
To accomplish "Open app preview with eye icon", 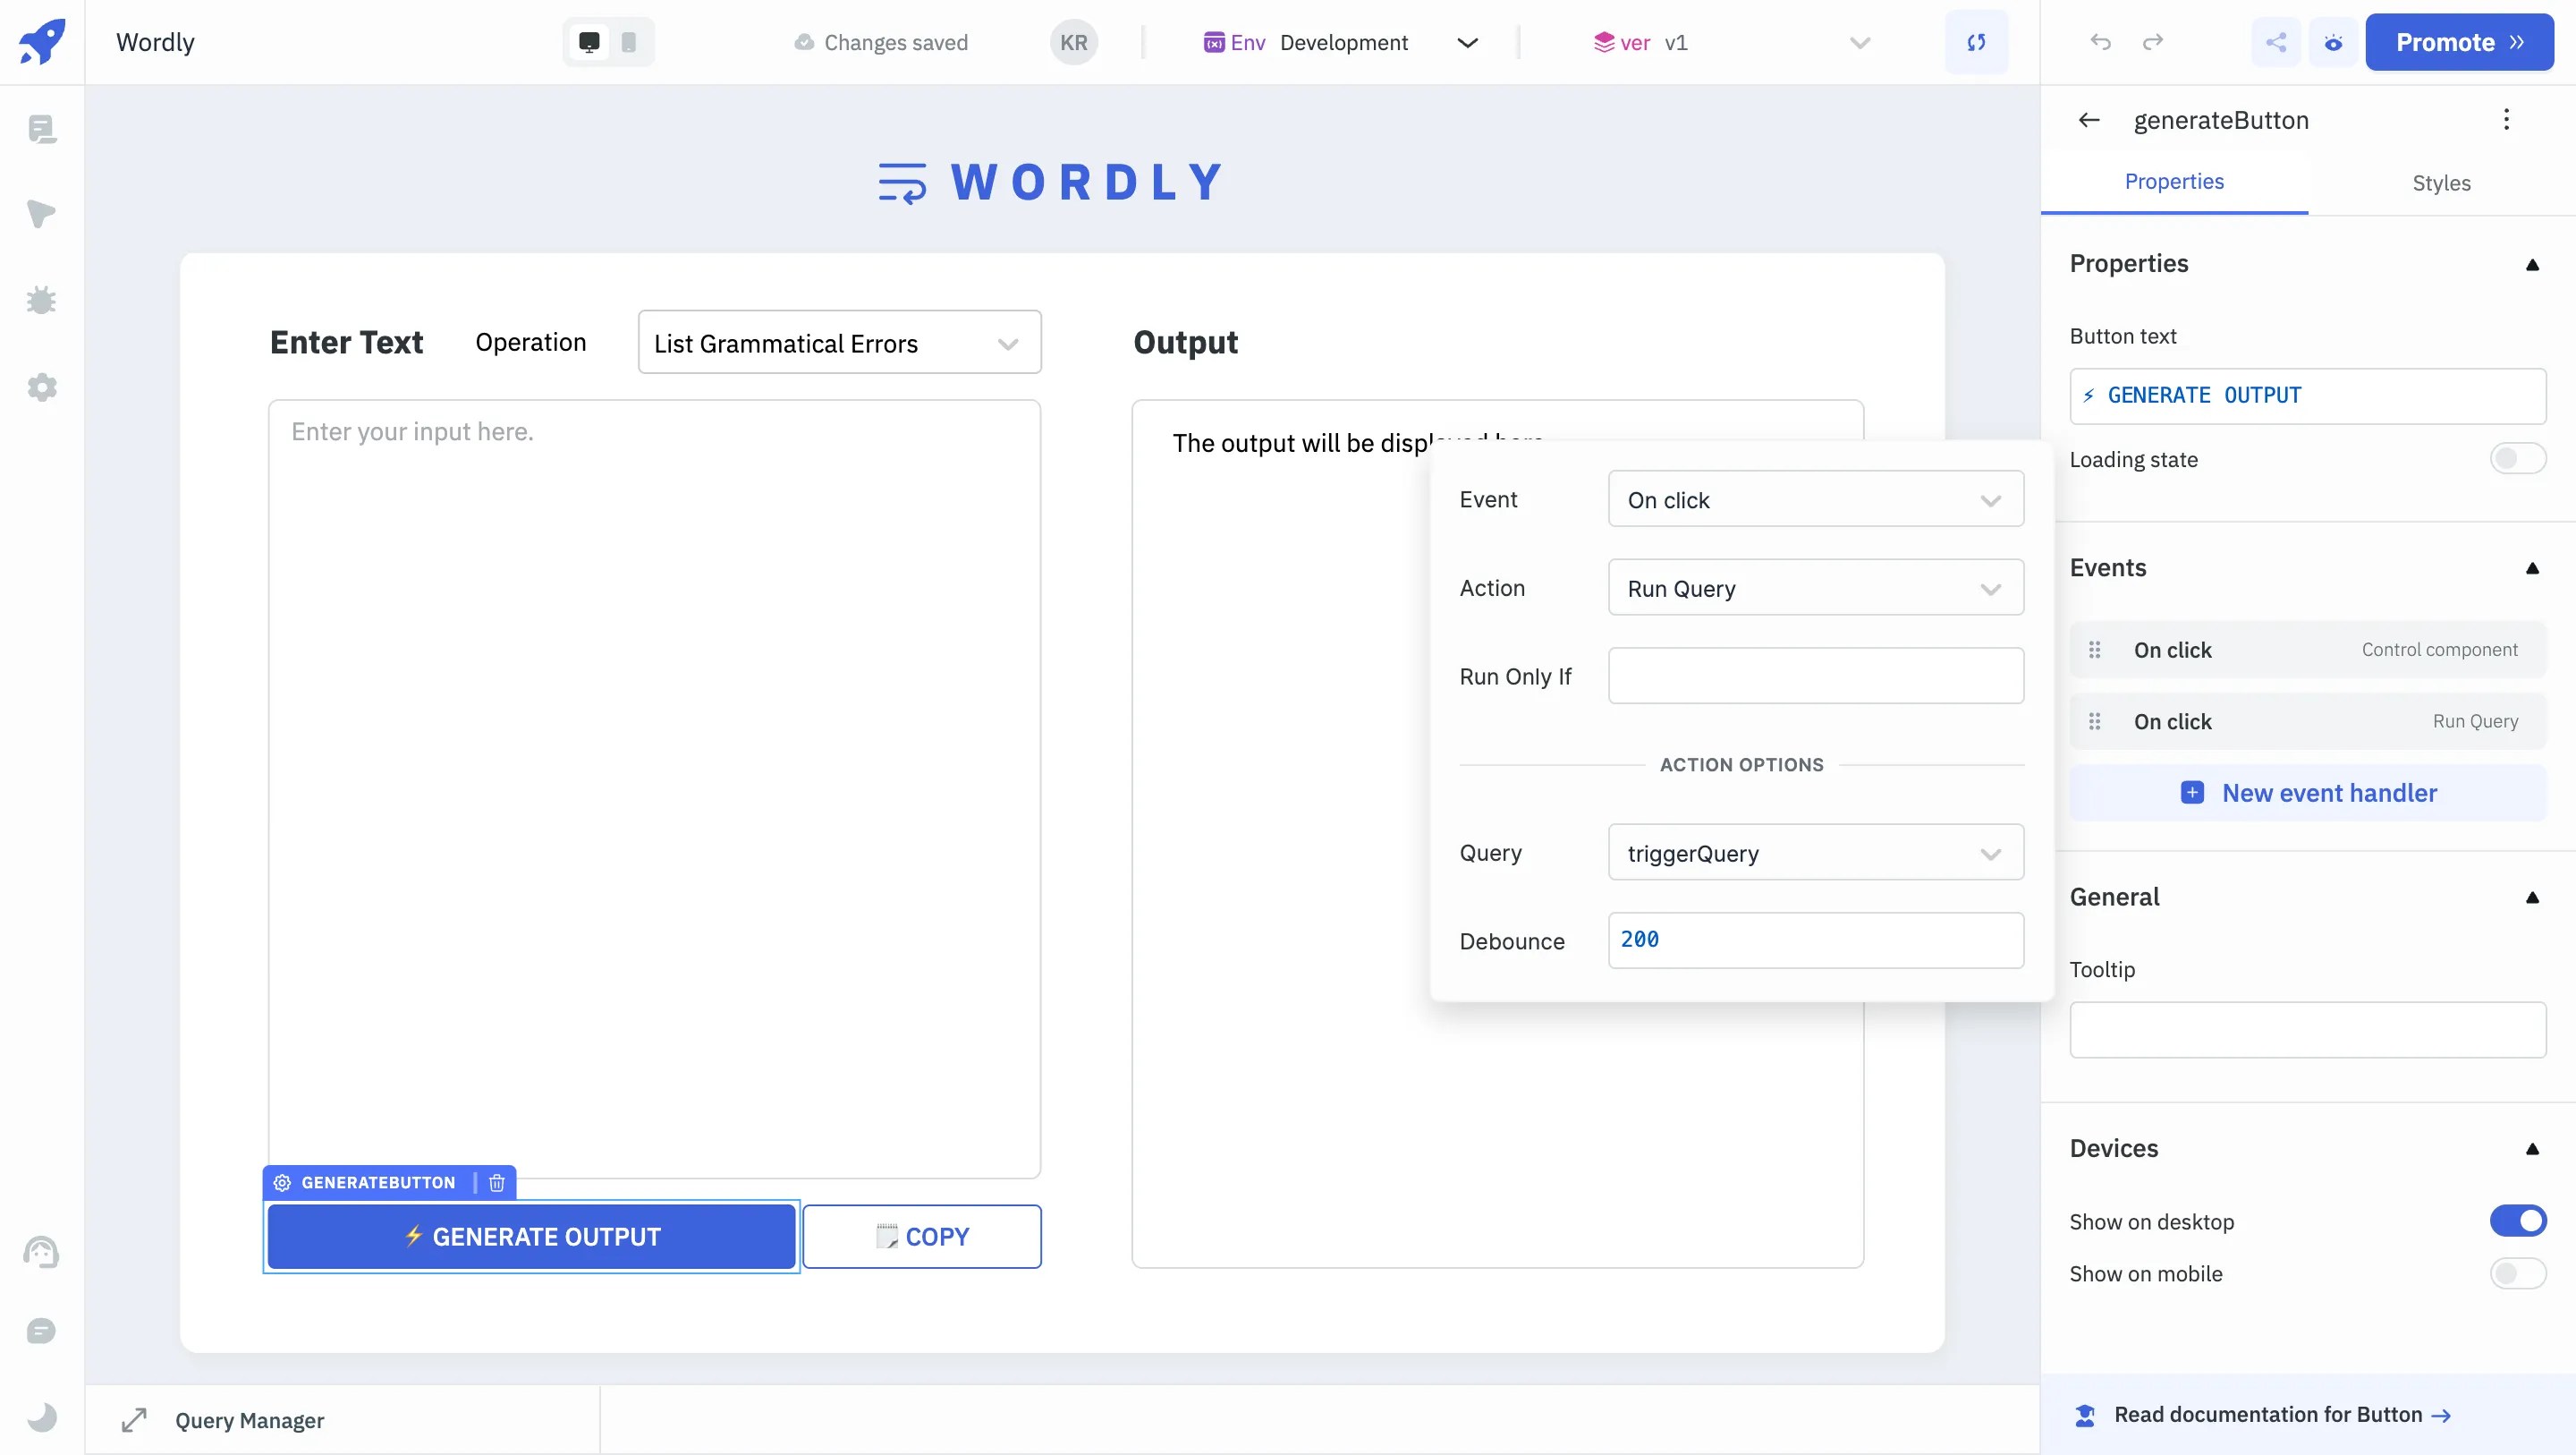I will 2333,42.
